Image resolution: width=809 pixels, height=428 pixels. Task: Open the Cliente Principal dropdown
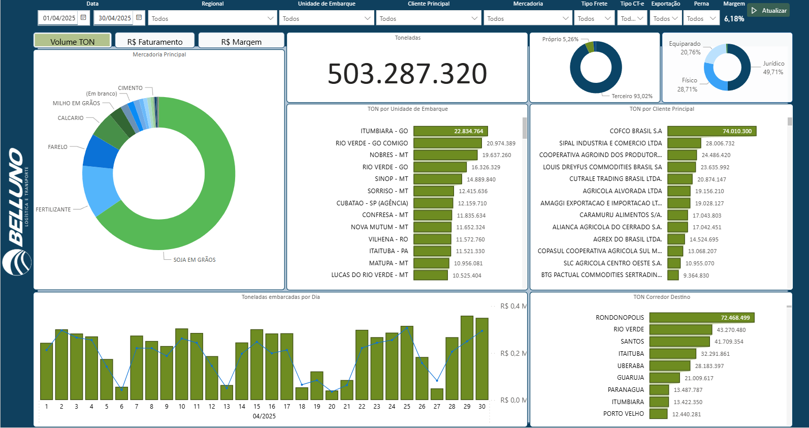[429, 18]
